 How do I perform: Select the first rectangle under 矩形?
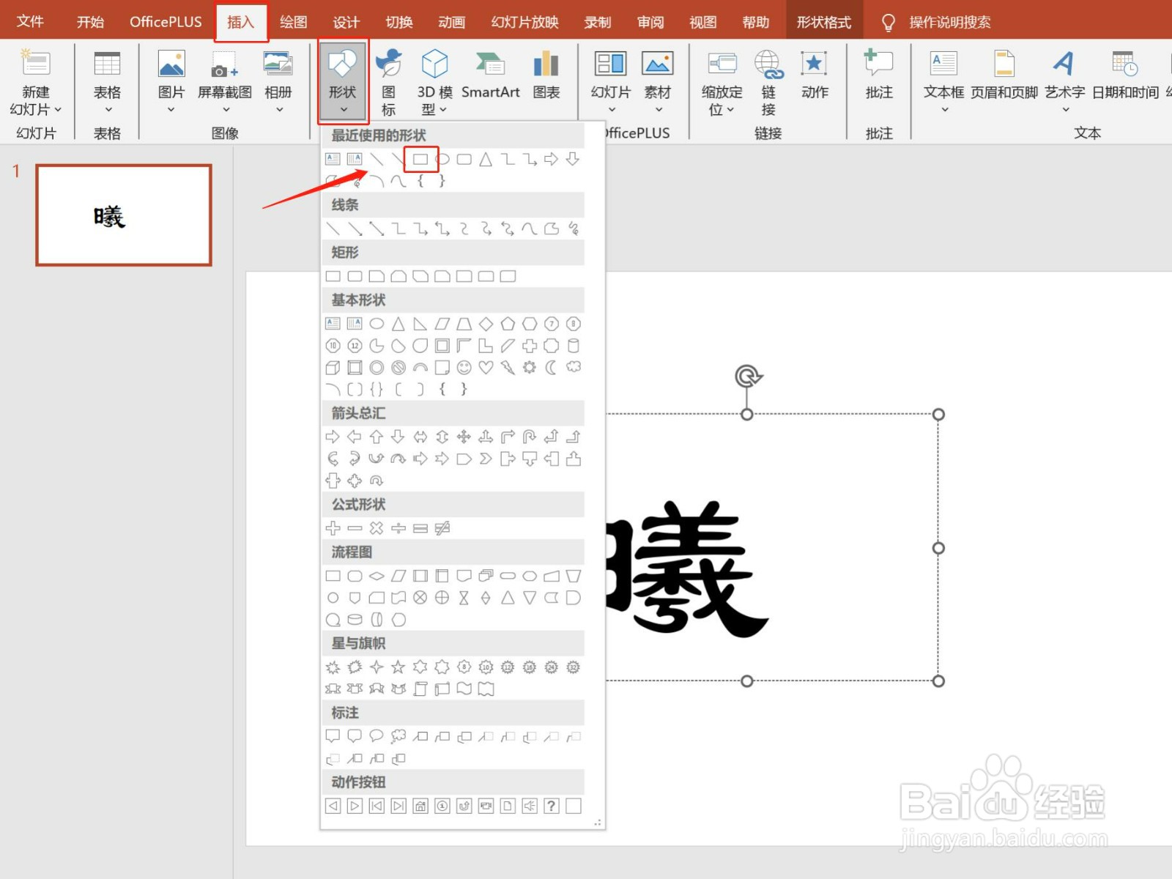pyautogui.click(x=333, y=276)
